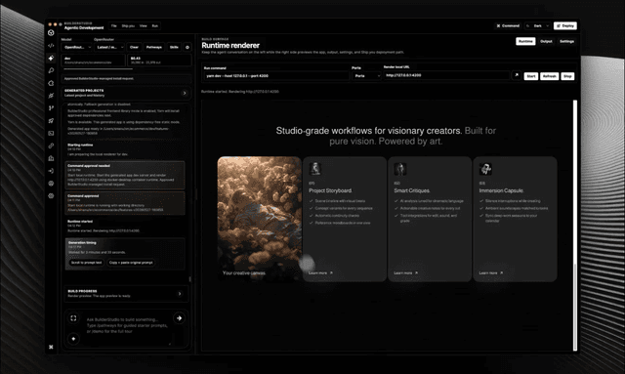Select the active agent sparkle icon in the sidebar
Viewport: 625px width, 374px height.
pos(51,59)
